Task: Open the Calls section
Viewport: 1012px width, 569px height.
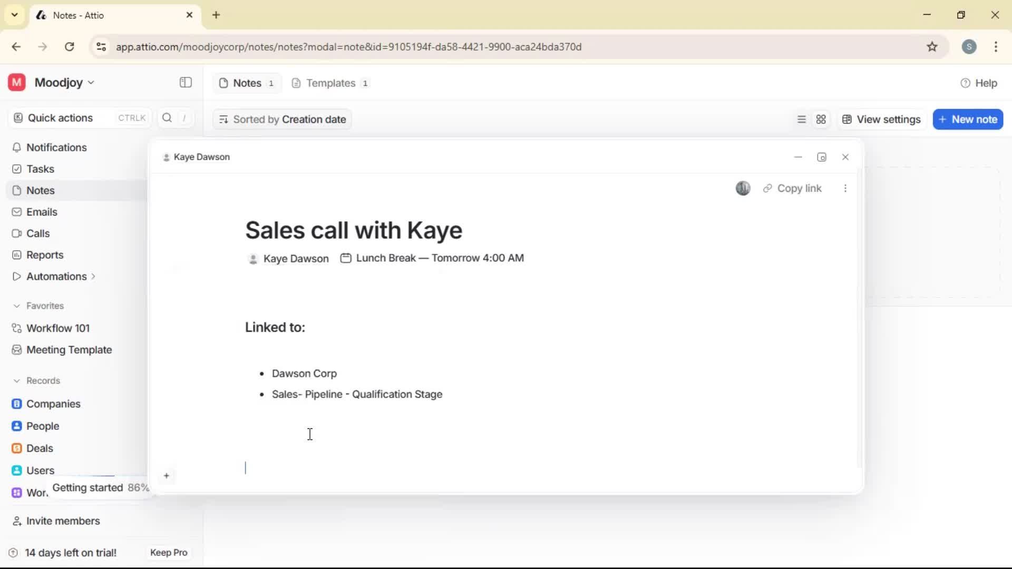Action: 37,233
